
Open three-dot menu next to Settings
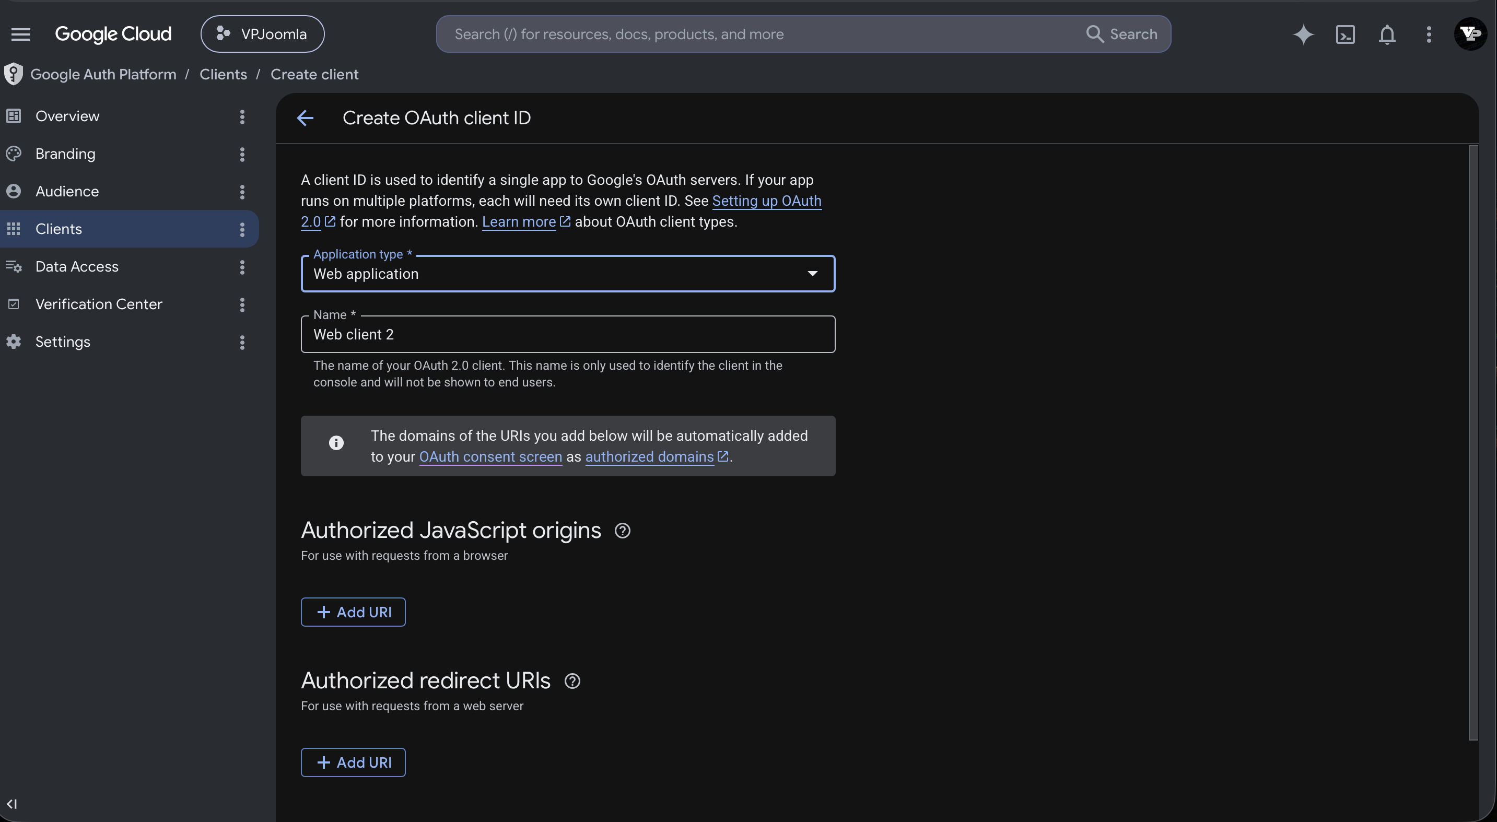click(242, 342)
